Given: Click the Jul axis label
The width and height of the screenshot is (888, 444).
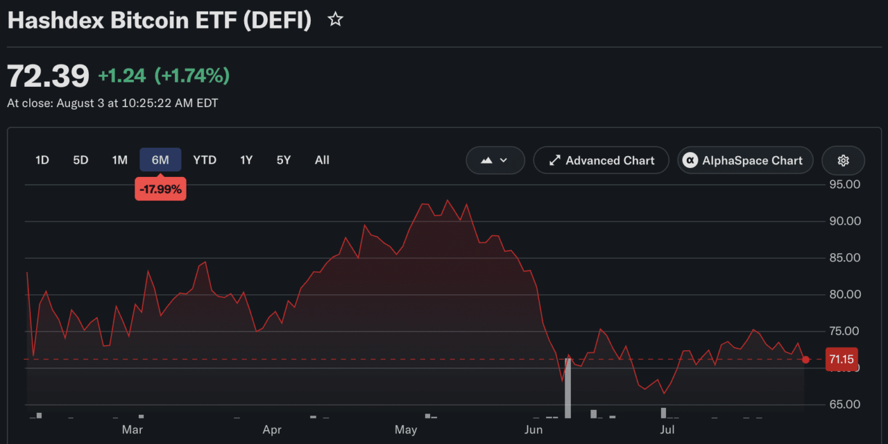Looking at the screenshot, I should tap(667, 430).
